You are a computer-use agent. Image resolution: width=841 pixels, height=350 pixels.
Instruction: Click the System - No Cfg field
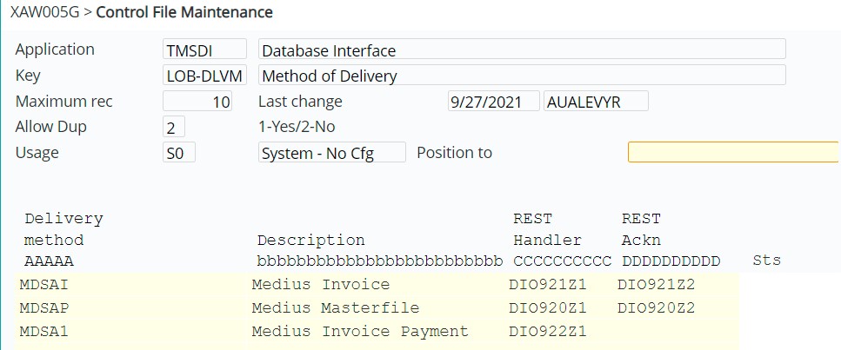point(331,153)
